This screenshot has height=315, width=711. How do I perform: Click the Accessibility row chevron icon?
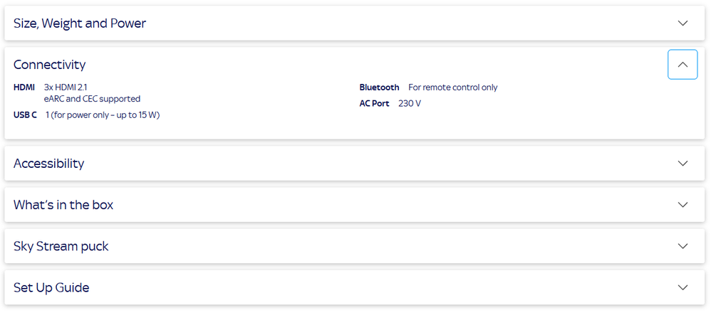(x=683, y=164)
